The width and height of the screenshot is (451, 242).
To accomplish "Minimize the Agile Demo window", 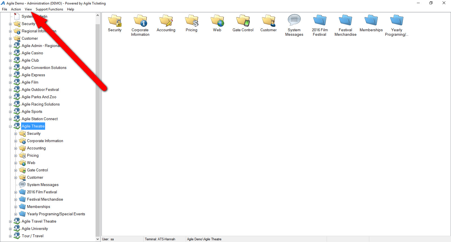I will [x=418, y=3].
